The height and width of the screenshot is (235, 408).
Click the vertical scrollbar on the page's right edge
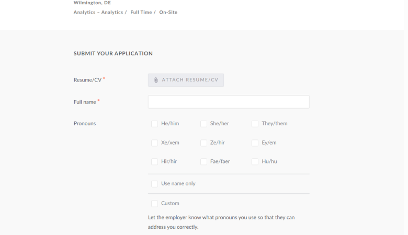[406, 118]
